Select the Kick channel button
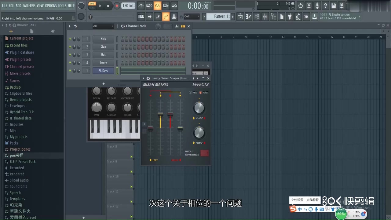Image resolution: width=391 pixels, height=220 pixels. point(103,39)
